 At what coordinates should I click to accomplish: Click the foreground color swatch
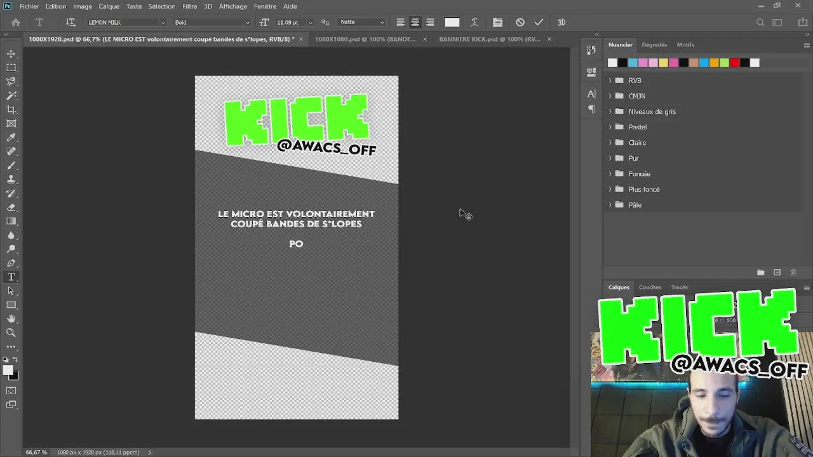click(7, 371)
